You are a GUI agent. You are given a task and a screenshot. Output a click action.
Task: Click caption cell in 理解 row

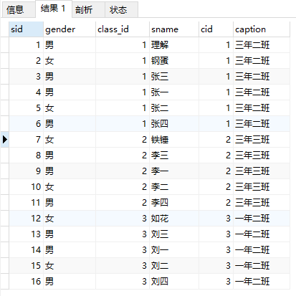(262, 44)
